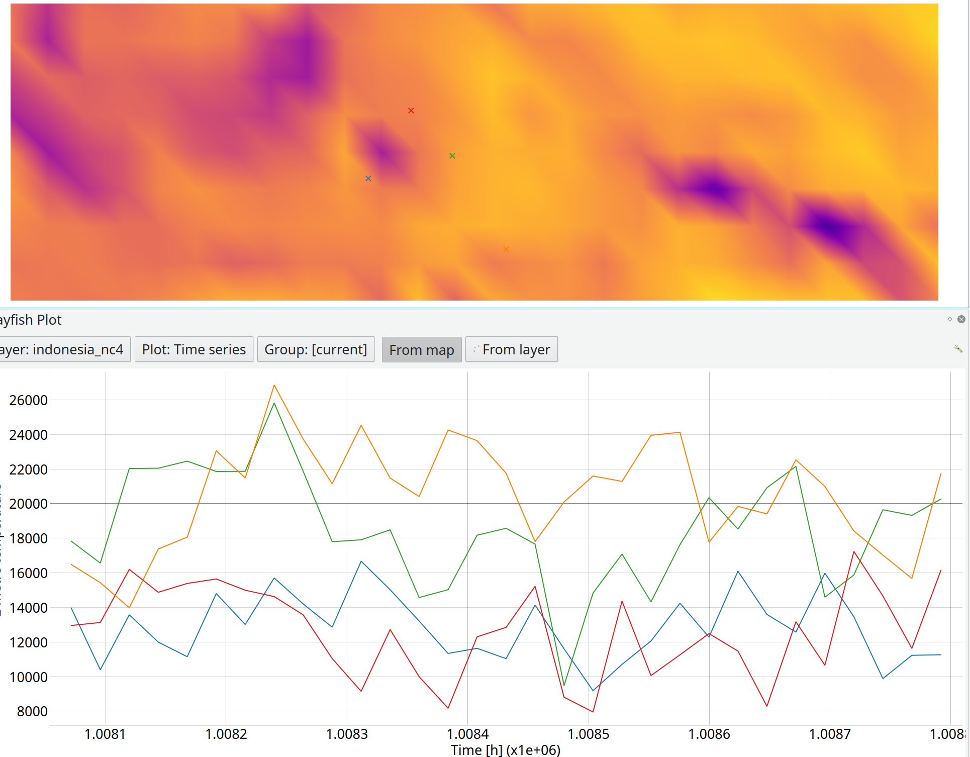Click the red line's lowest point
This screenshot has width=970, height=757.
593,711
